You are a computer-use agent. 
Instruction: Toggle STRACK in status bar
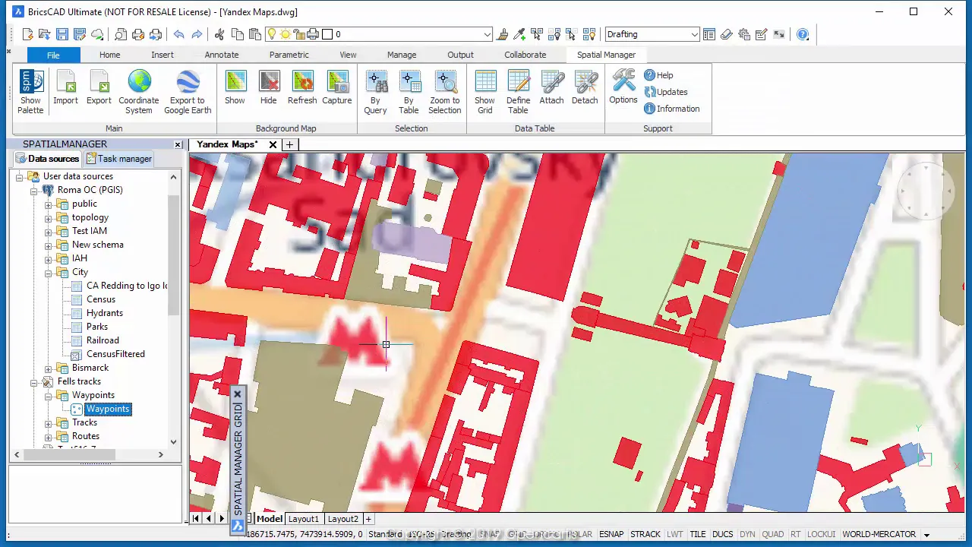[645, 534]
